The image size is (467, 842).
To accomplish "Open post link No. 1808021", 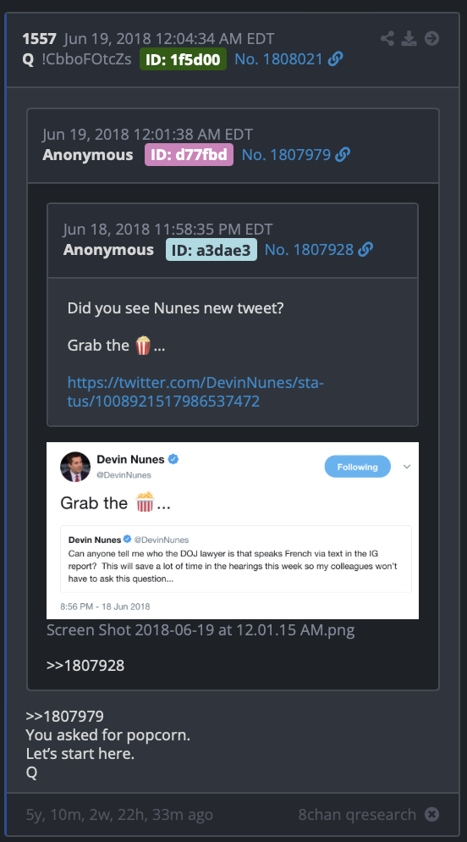I will click(x=279, y=59).
